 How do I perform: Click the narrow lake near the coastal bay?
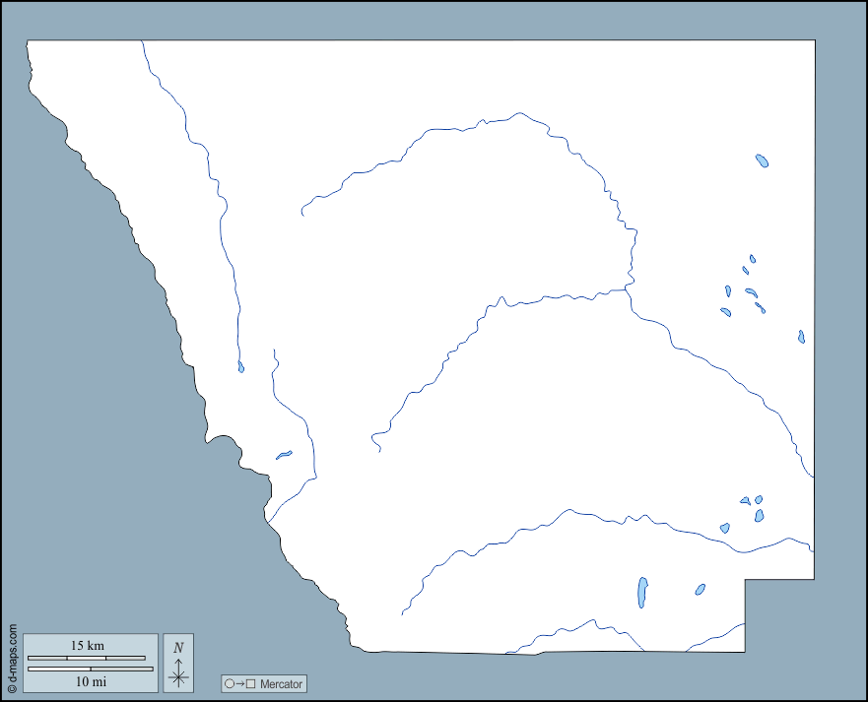pos(284,455)
